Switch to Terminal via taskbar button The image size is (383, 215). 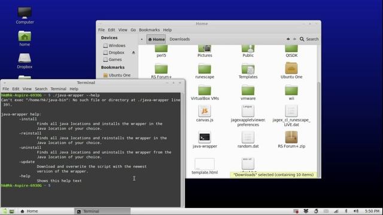[x=102, y=211]
